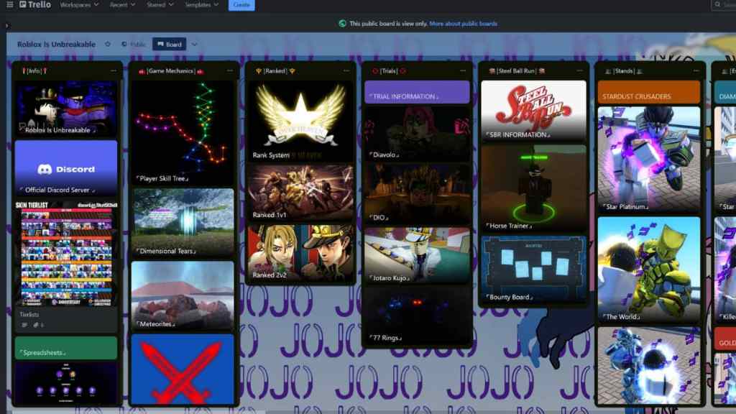
Task: Open the Steel Ball Run list actions menu
Action: [579, 70]
